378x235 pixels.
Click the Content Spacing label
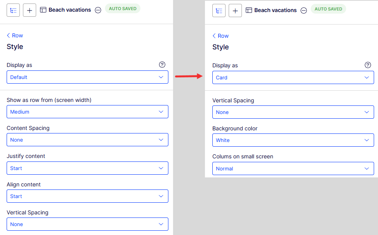point(28,128)
